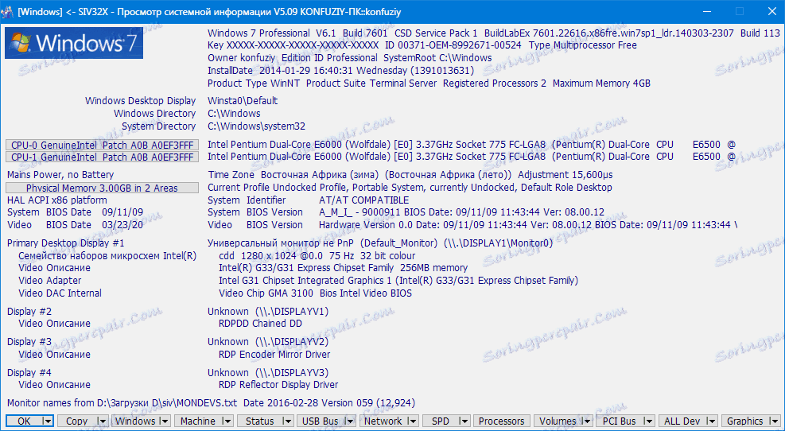785x431 pixels.
Task: Click the 'Windows 7 Professional V6.1' text
Action: 272,33
